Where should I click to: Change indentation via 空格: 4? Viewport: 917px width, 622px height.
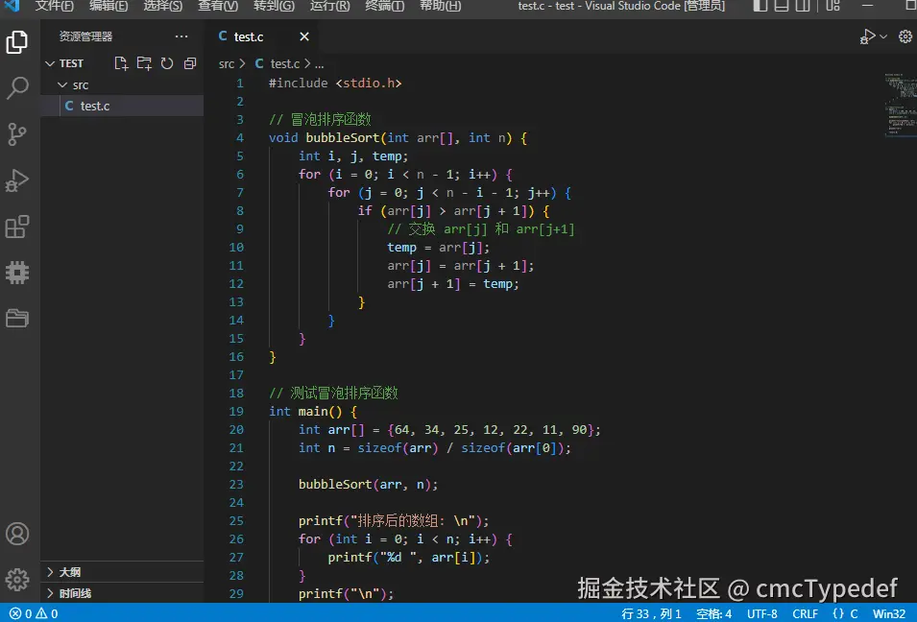(713, 613)
